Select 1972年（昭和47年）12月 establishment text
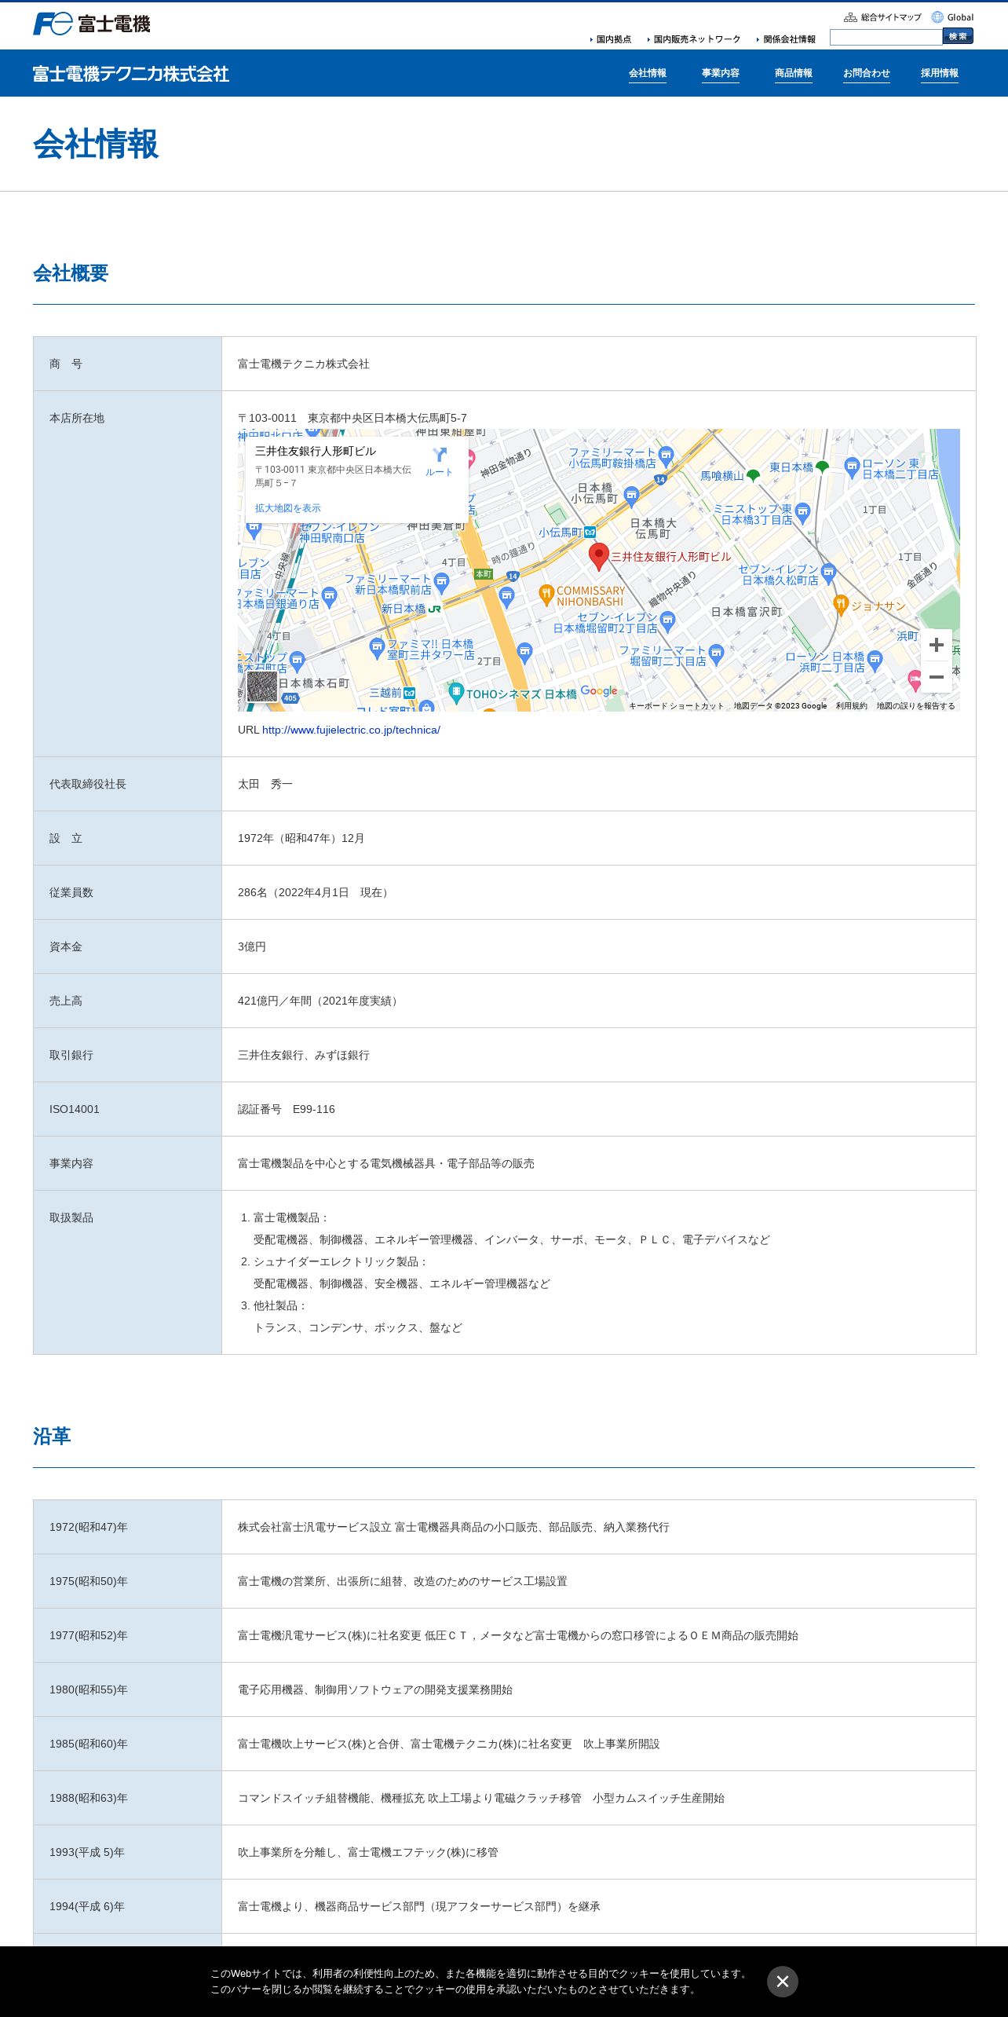This screenshot has height=2017, width=1008. tap(301, 839)
